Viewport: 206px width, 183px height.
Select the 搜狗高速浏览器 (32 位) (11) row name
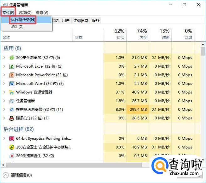(40, 109)
